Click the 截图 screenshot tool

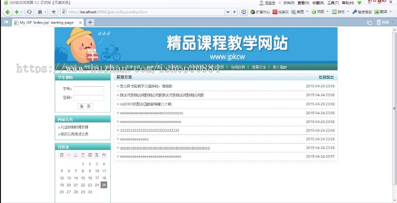click(x=297, y=12)
